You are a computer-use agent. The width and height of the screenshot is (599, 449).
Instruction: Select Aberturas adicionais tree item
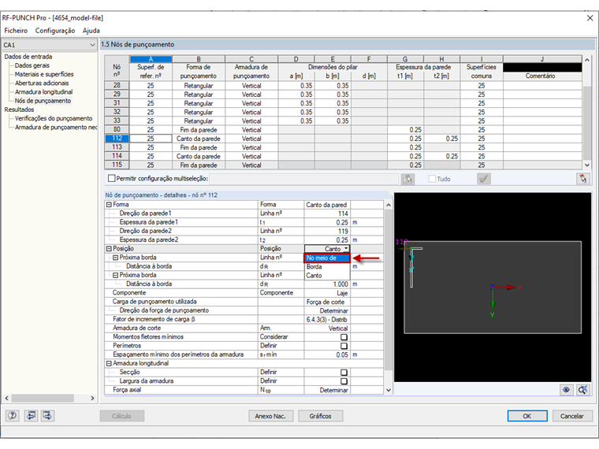(42, 83)
